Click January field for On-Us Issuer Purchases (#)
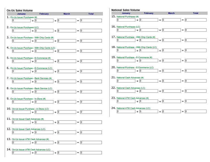This screenshot has width=210, height=162. click(21, 20)
